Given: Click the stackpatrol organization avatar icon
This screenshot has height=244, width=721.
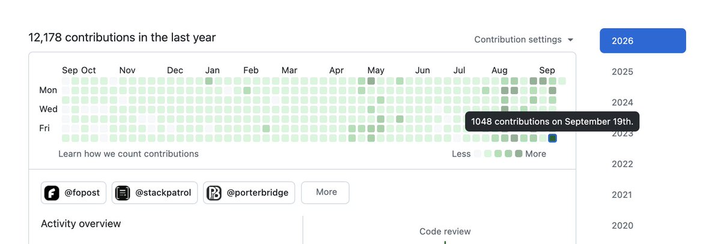Looking at the screenshot, I should pyautogui.click(x=123, y=193).
